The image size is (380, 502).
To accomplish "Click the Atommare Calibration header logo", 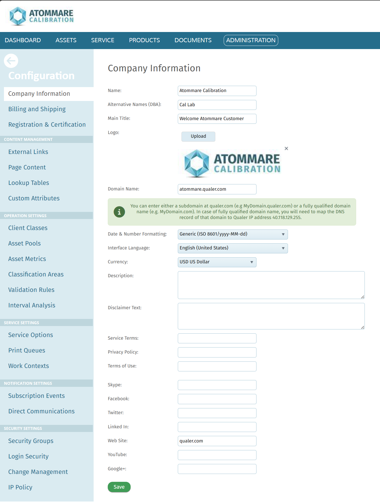I will [x=41, y=16].
